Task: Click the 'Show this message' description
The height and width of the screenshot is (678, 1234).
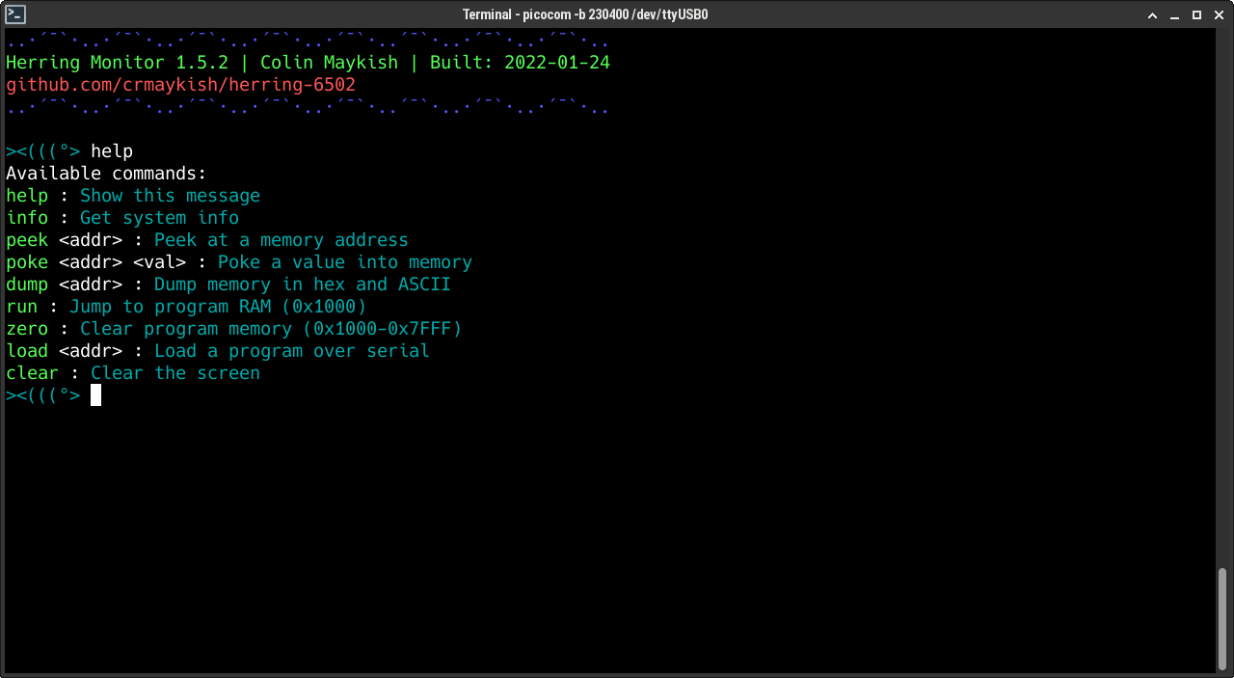Action: pos(171,196)
